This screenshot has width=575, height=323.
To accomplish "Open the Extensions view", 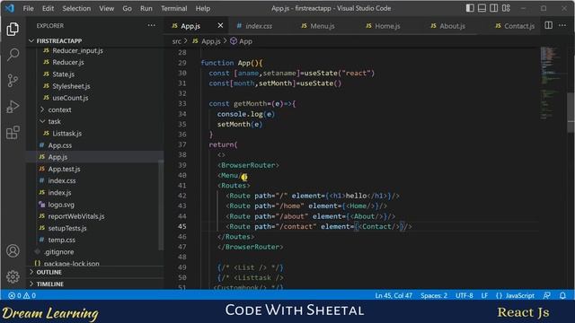I will [13, 133].
